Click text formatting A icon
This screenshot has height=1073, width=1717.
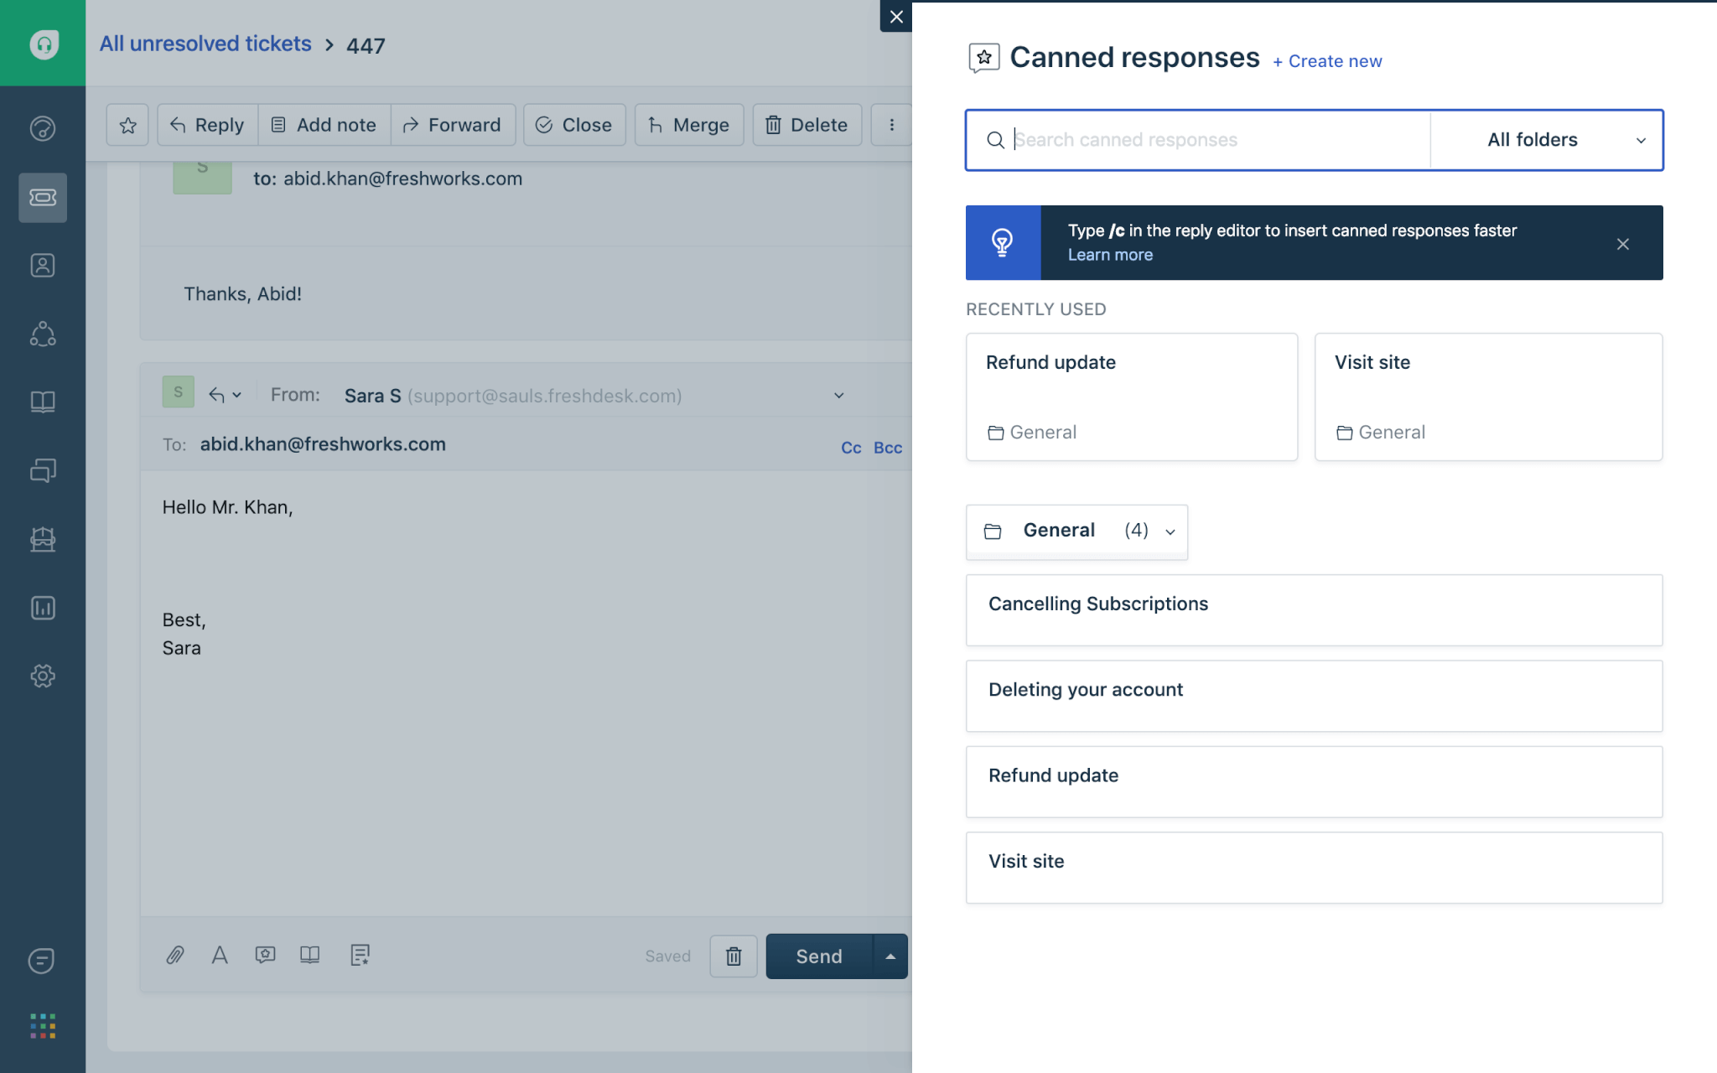220,955
